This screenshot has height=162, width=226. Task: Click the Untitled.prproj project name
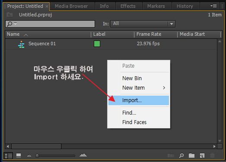(x=35, y=15)
